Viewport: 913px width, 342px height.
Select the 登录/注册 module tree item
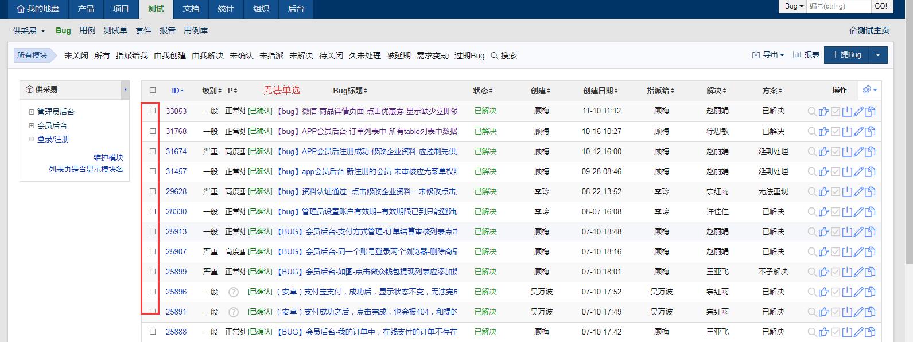[x=53, y=139]
